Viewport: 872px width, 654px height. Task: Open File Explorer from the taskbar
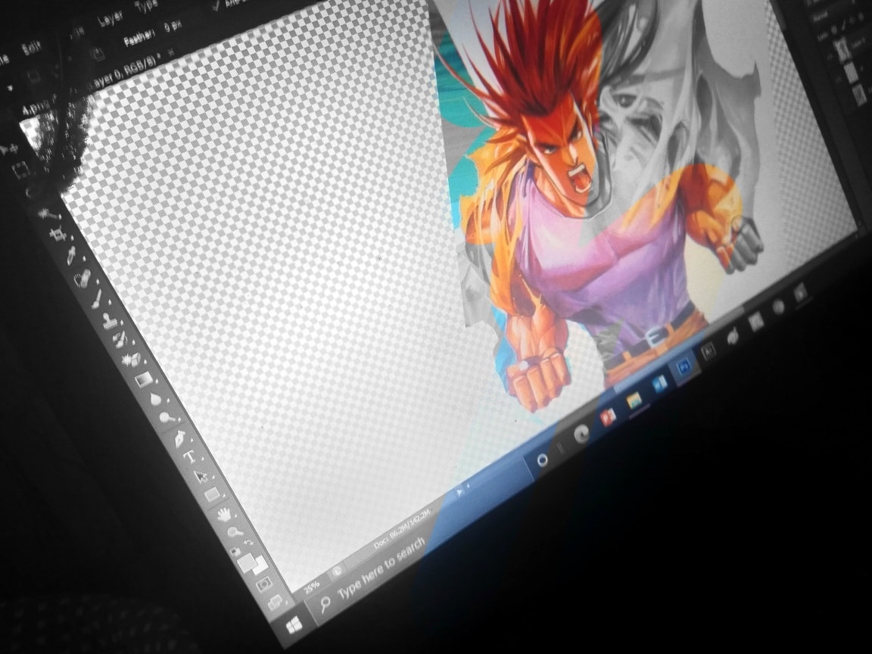point(634,400)
